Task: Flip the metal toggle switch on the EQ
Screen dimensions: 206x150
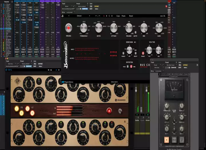Action: point(120,111)
